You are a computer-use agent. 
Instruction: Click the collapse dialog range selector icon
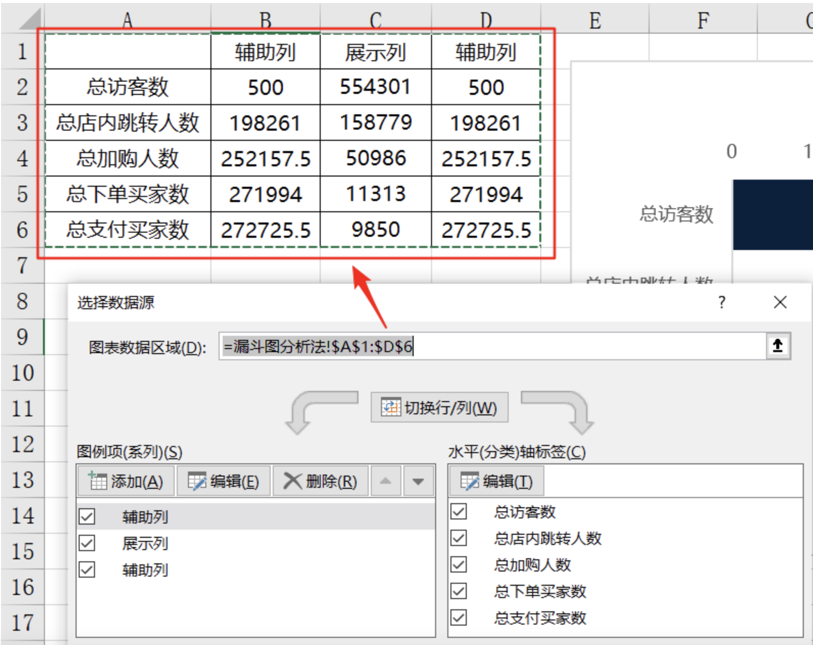click(x=777, y=346)
